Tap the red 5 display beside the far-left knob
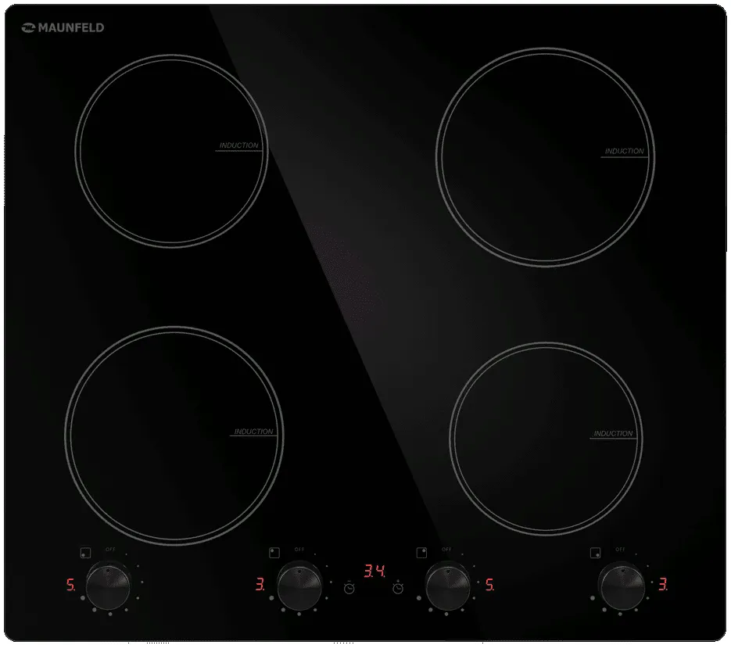The height and width of the screenshot is (645, 731). point(70,584)
